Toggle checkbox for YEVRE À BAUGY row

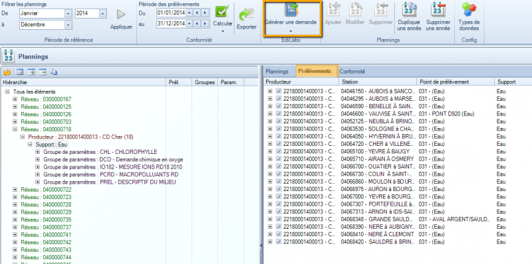[279, 151]
